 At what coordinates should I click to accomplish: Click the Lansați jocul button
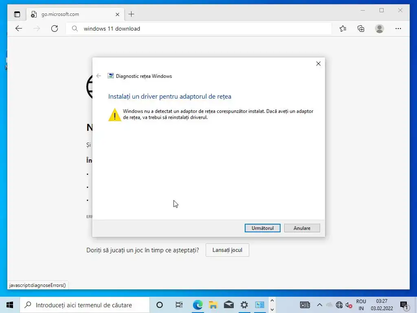(x=227, y=250)
